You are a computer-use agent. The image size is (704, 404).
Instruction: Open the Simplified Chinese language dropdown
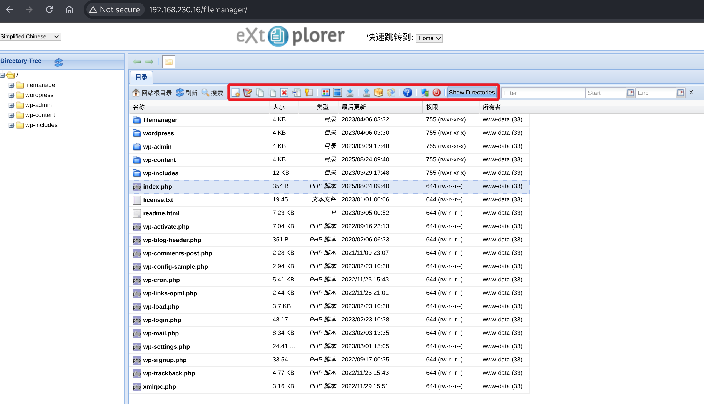tap(30, 36)
